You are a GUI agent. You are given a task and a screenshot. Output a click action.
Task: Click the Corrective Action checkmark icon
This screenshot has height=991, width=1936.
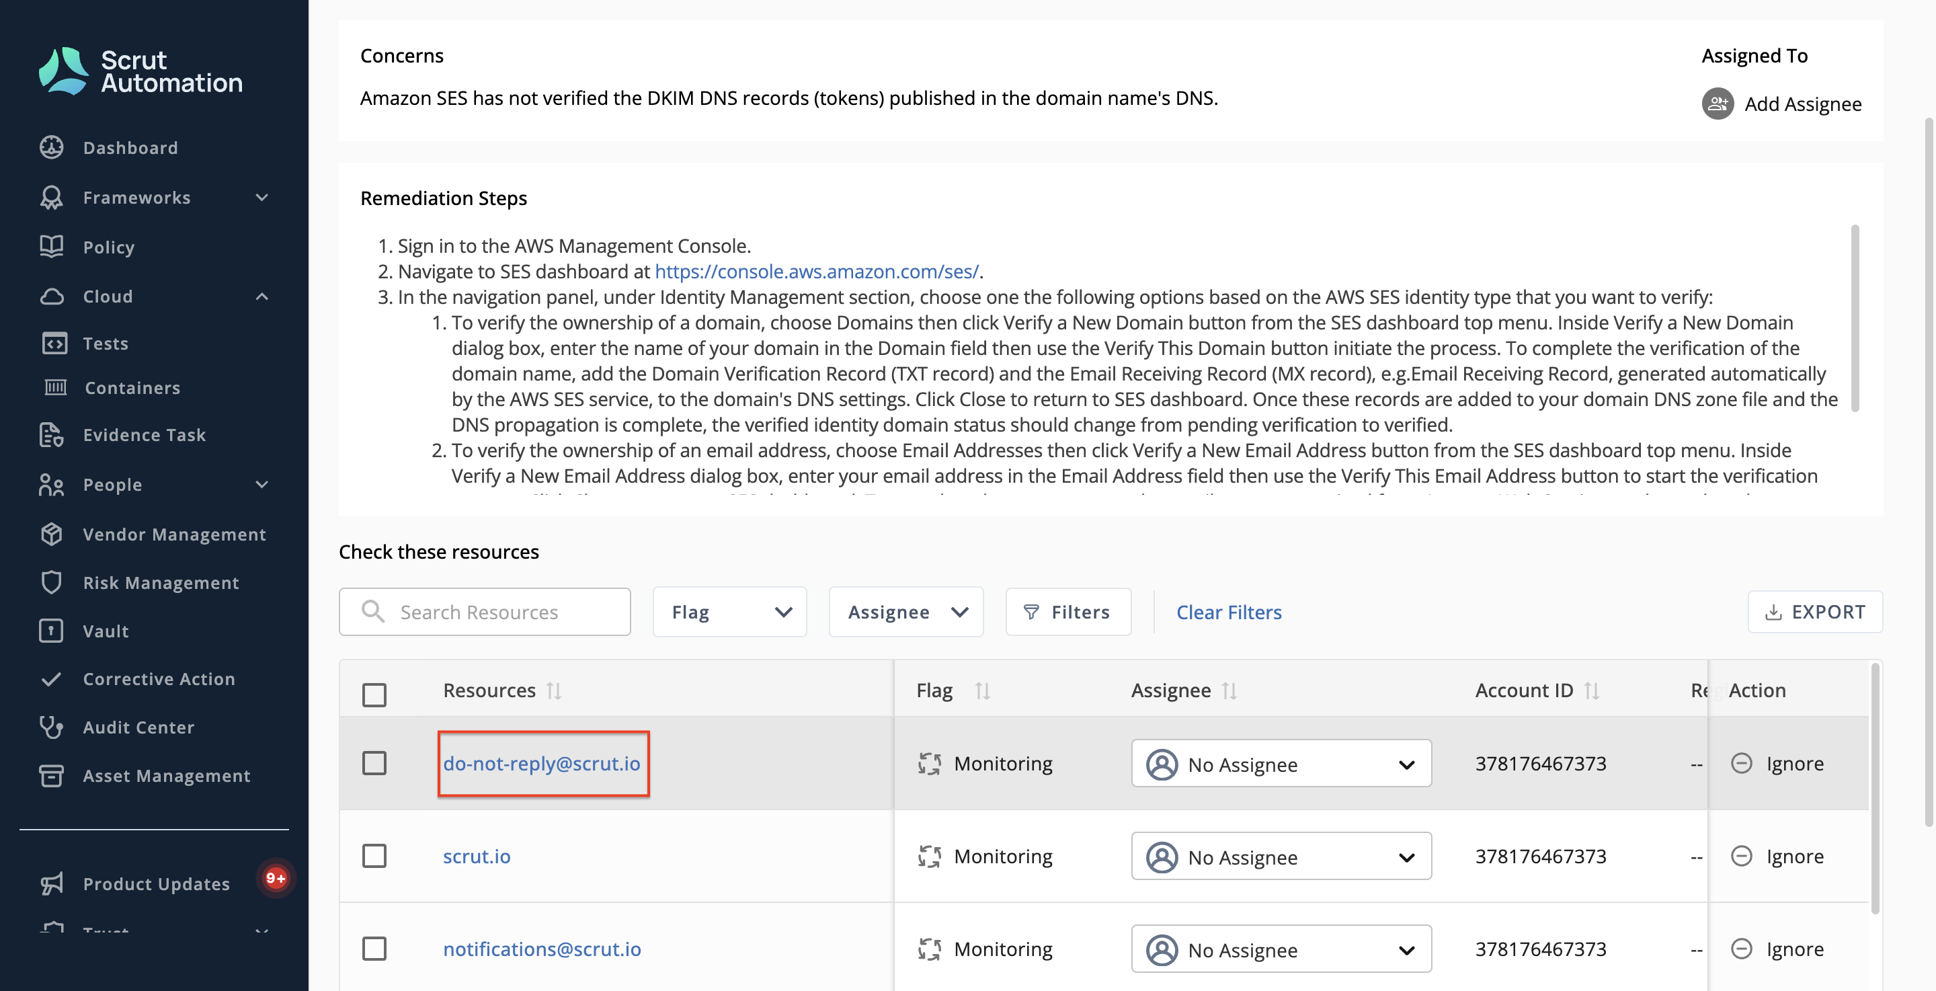tap(51, 679)
